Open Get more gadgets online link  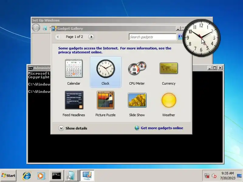pyautogui.click(x=162, y=128)
